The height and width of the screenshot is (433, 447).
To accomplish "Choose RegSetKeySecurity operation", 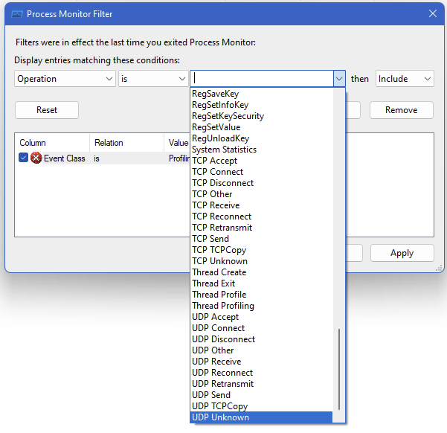I will [261, 116].
